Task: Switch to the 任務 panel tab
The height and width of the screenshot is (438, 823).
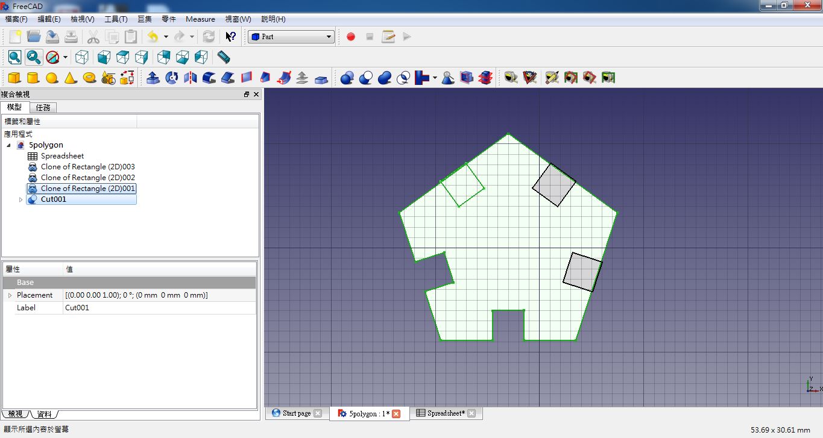Action: (x=43, y=107)
